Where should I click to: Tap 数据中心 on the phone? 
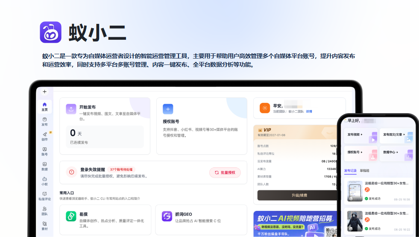[x=396, y=154]
